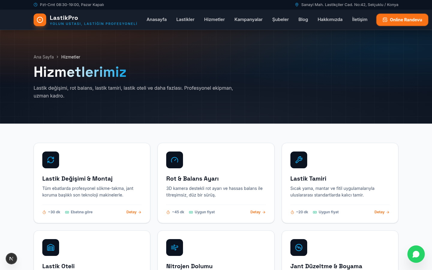The image size is (432, 270).
Task: Open Detay link for Rot & Balans Ayarı
Action: pyautogui.click(x=258, y=212)
